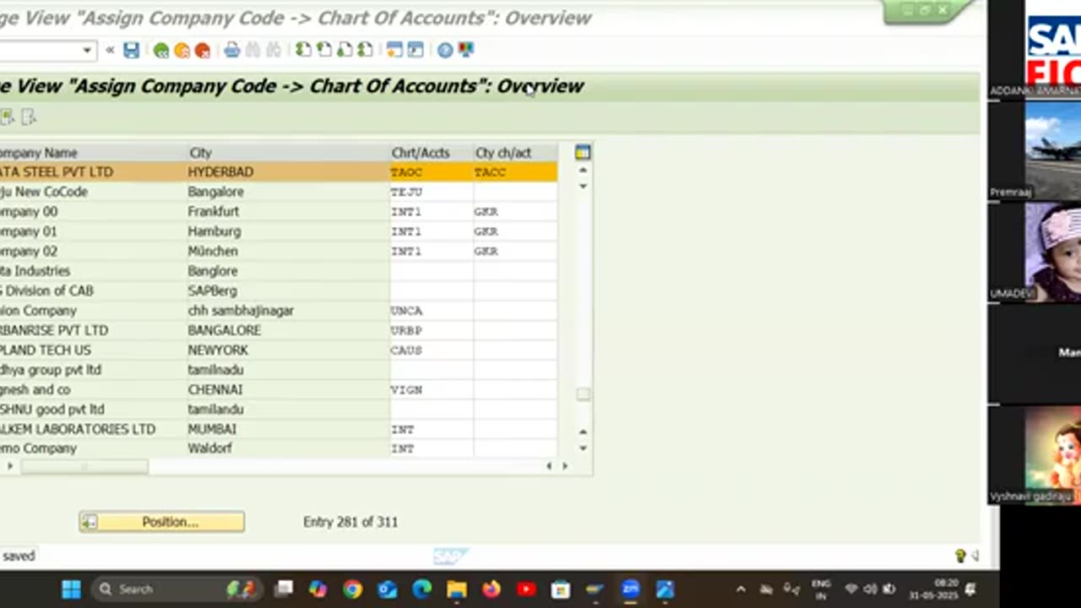Click the horizontal scrollbar thumb under table
The width and height of the screenshot is (1081, 608).
[84, 466]
